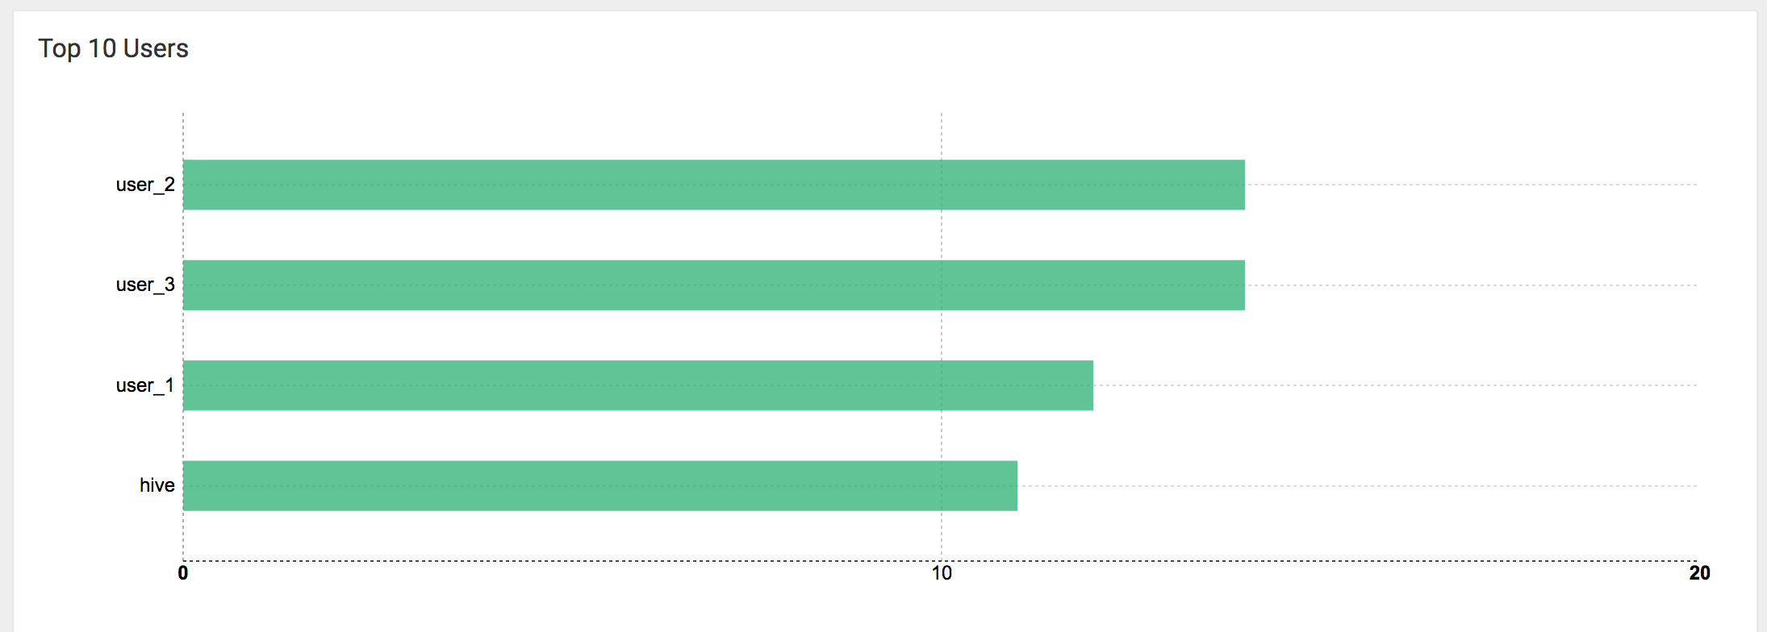Click the user_2 bar in the chart

(713, 185)
